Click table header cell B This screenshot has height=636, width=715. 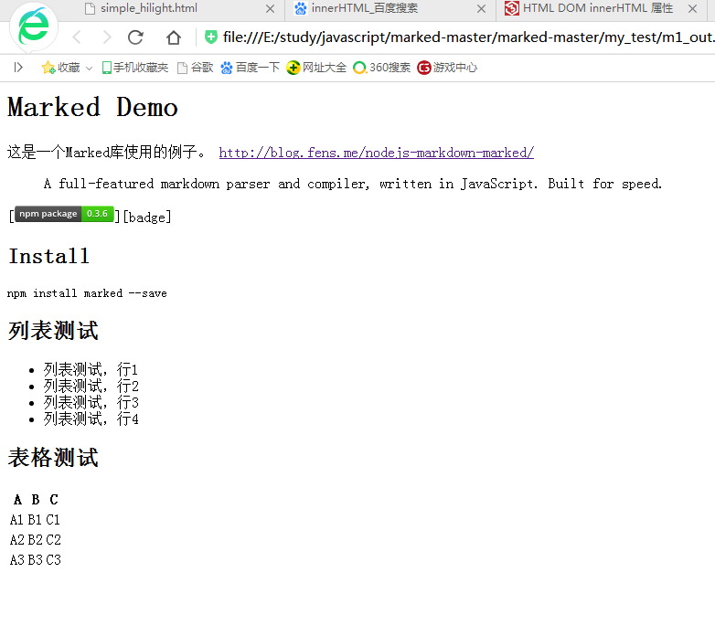point(36,500)
